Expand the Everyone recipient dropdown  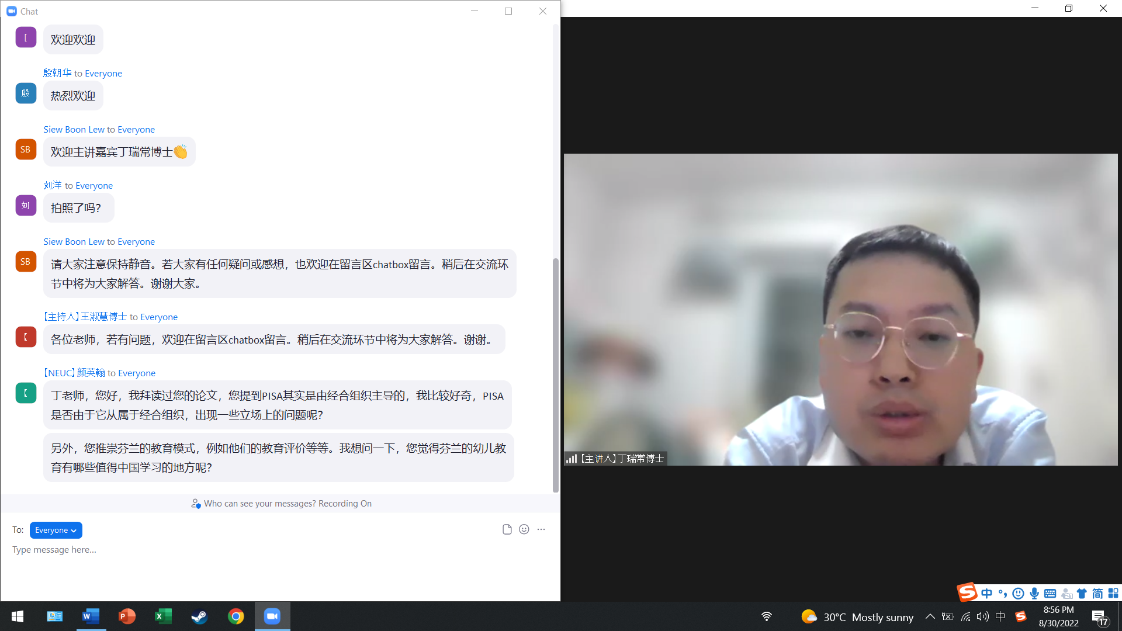56,530
